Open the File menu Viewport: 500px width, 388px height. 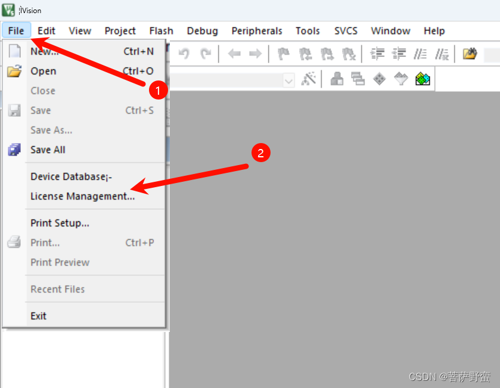point(16,30)
